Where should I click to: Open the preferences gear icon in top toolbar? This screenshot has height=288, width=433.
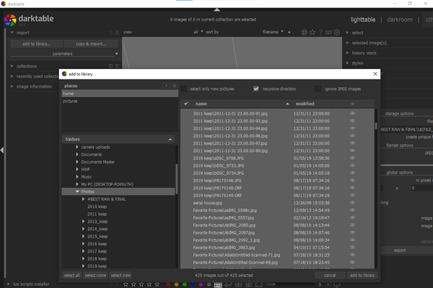(337, 32)
